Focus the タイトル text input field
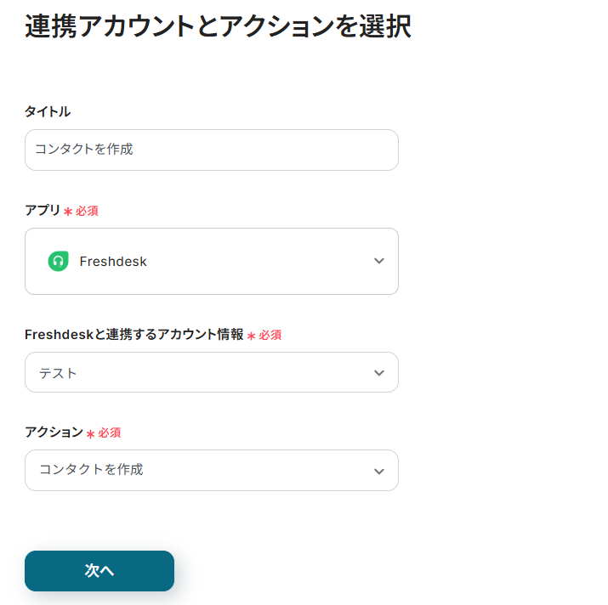Viewport: 608px width, 605px height. click(x=211, y=150)
